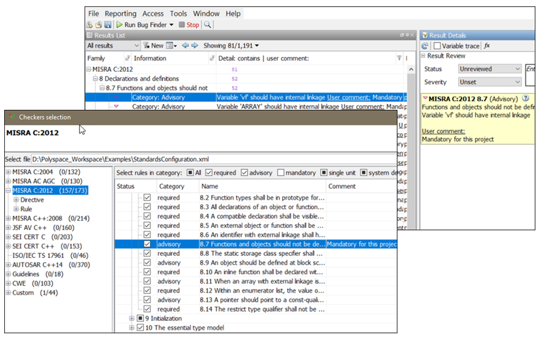Click the User comment link in Result Details
The height and width of the screenshot is (338, 537).
click(x=443, y=131)
